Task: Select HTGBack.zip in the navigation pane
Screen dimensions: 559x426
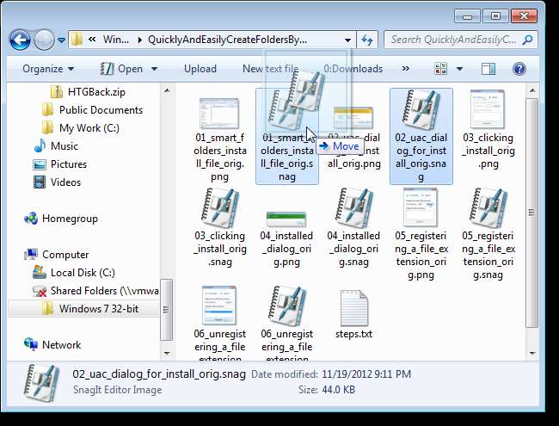Action: pos(89,92)
